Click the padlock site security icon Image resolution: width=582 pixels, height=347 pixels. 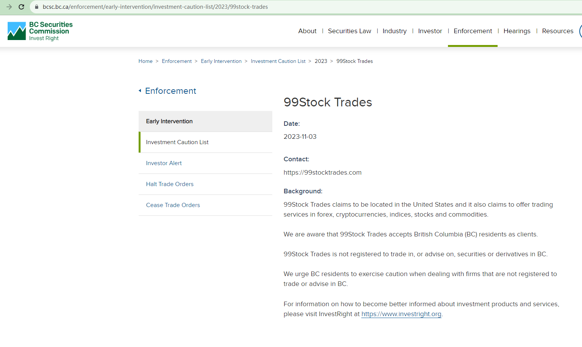[37, 7]
